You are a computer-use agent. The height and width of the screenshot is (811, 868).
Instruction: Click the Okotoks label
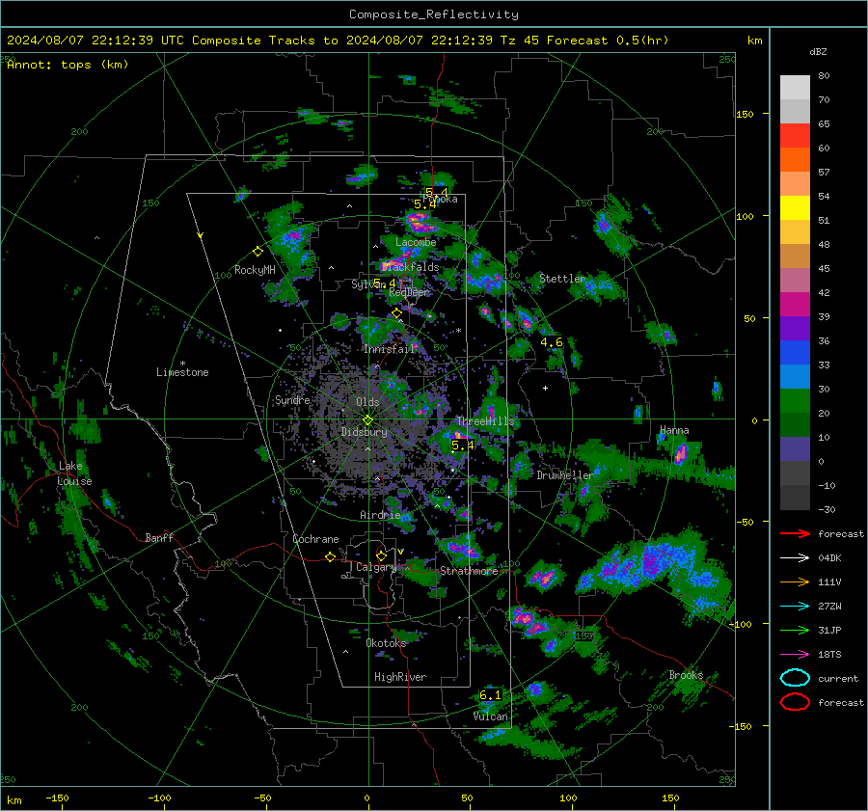coord(386,642)
